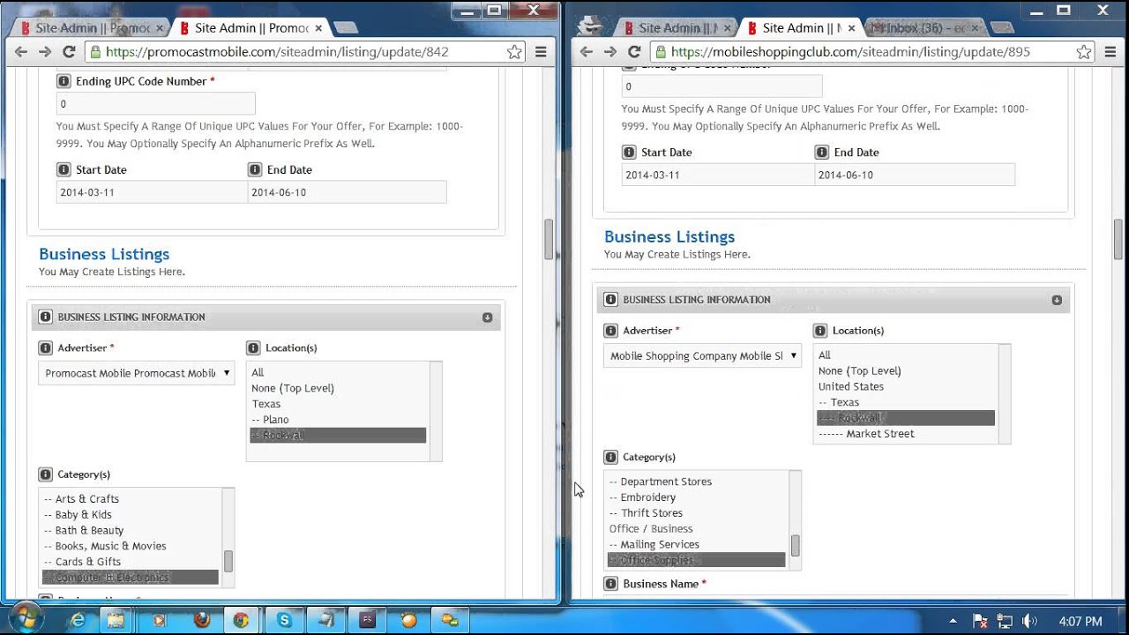Select "United States" in the Location(s) list

pyautogui.click(x=906, y=386)
